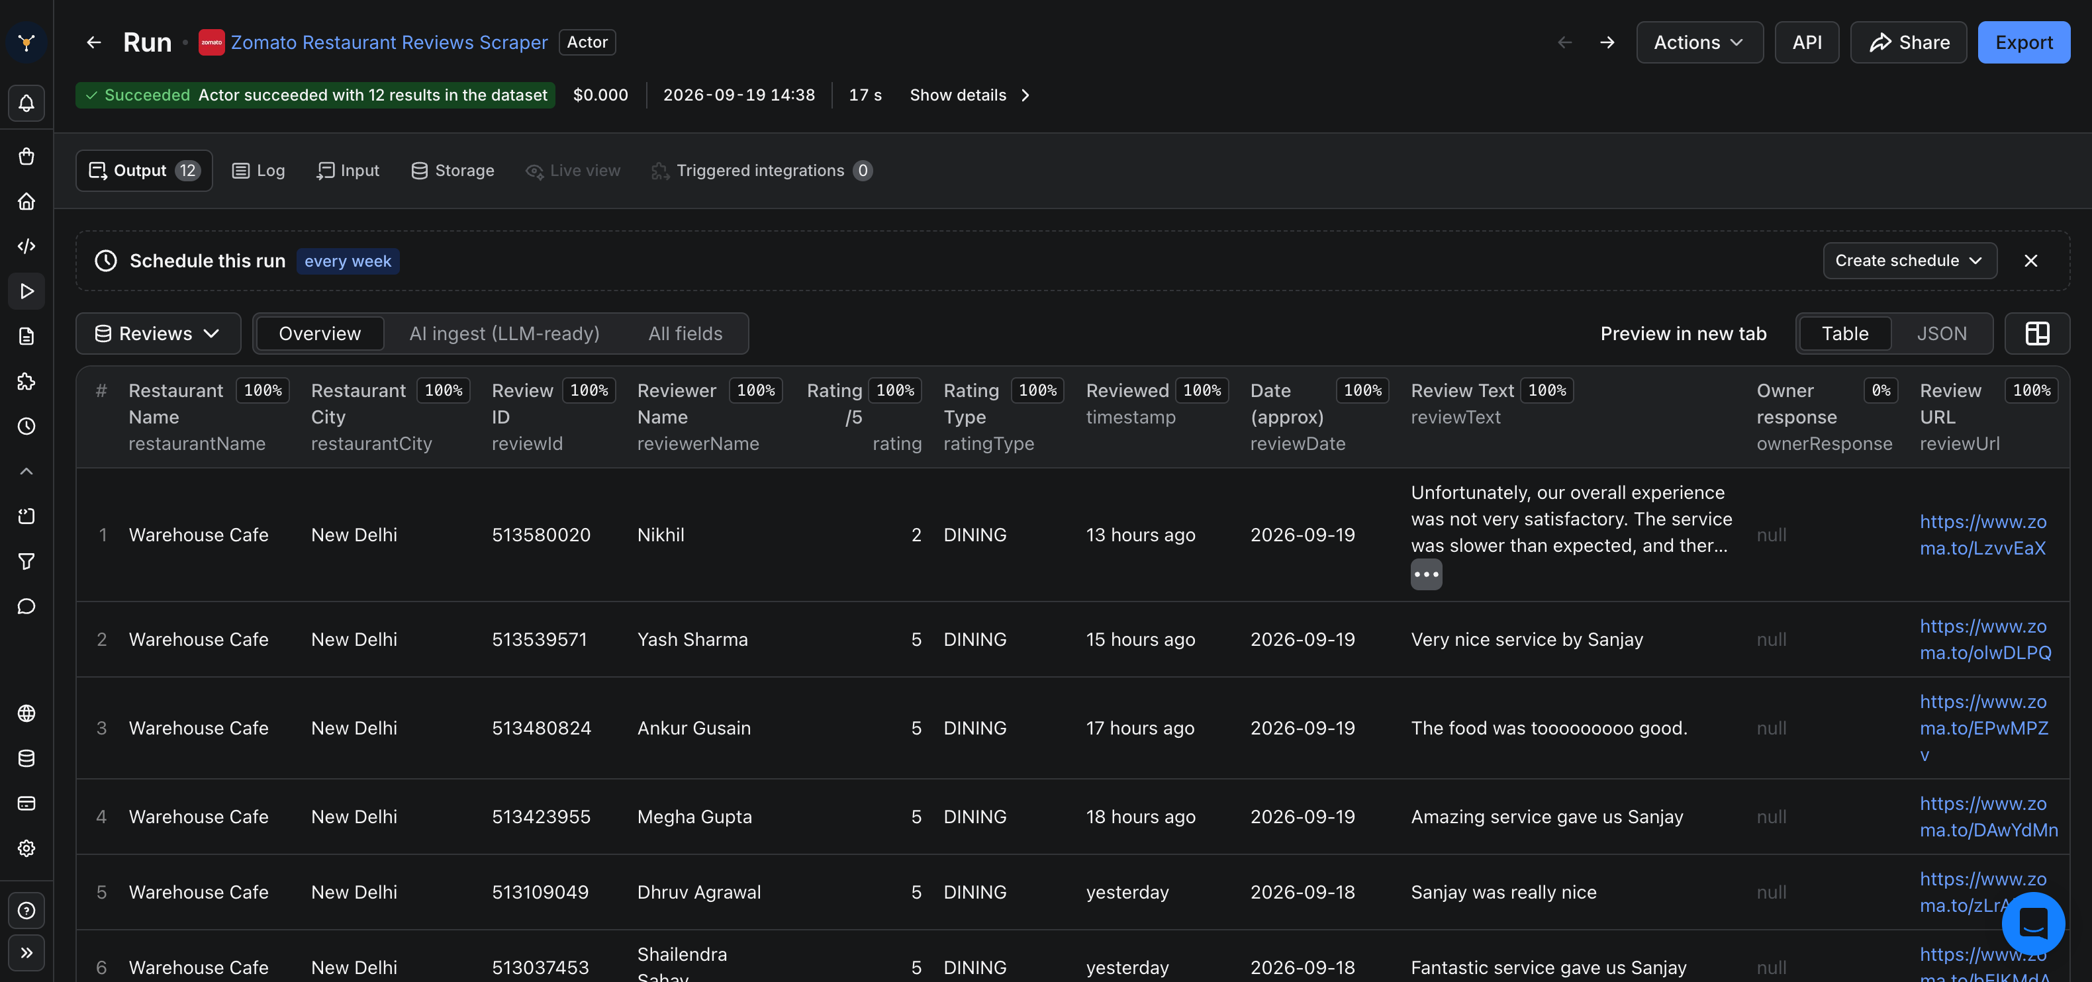Image resolution: width=2092 pixels, height=982 pixels.
Task: Open review URL ending LzvvEaX
Action: point(1983,535)
